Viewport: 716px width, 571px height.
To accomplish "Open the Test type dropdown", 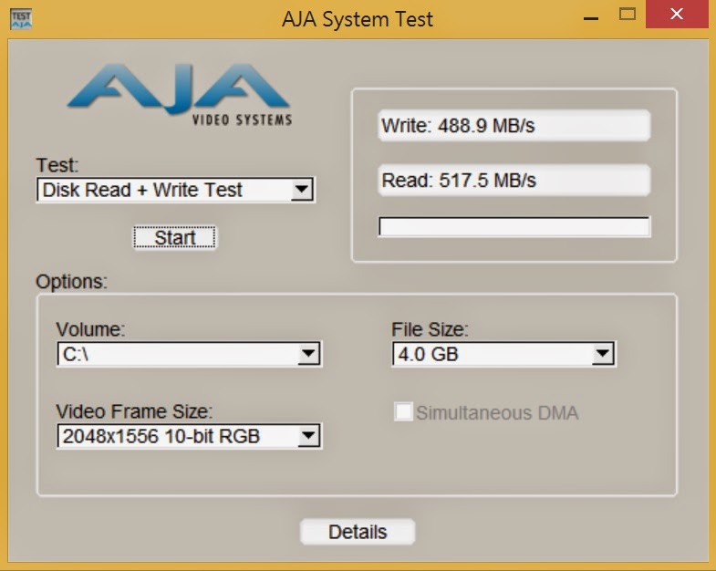I will point(176,190).
